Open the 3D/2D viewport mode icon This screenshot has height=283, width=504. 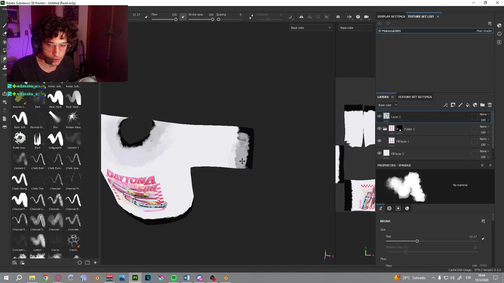349,17
